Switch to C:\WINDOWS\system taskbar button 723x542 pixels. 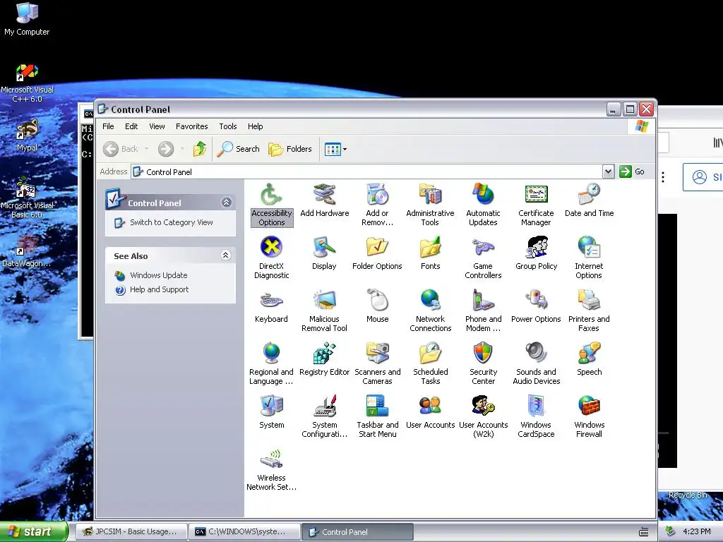click(x=244, y=531)
